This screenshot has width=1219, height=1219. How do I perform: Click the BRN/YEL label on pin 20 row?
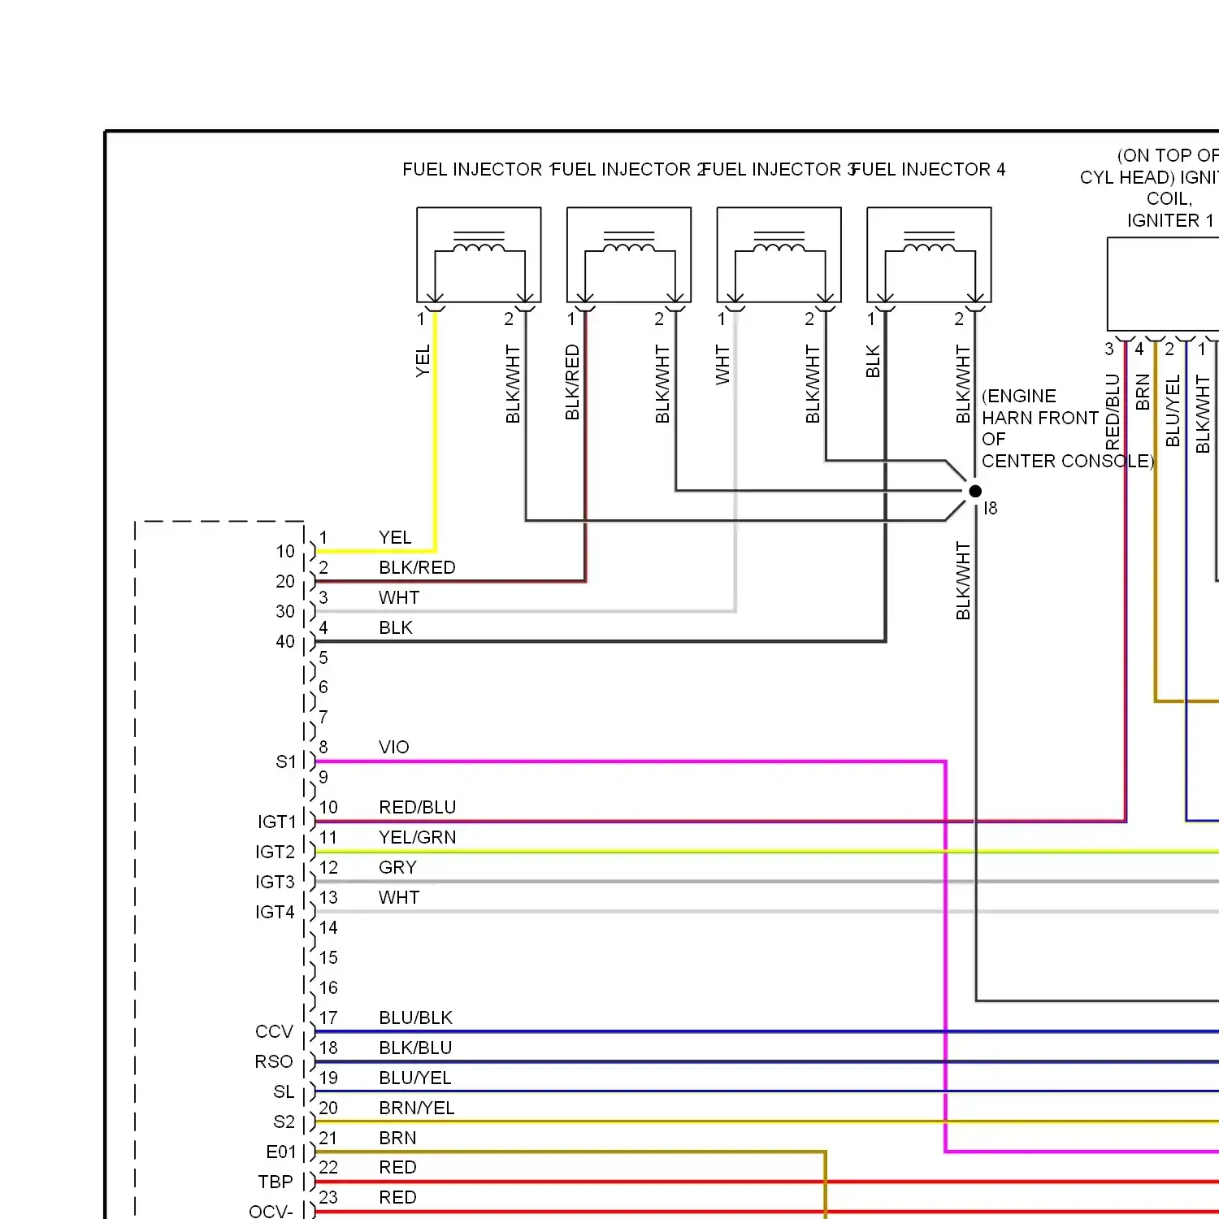[x=417, y=1108]
